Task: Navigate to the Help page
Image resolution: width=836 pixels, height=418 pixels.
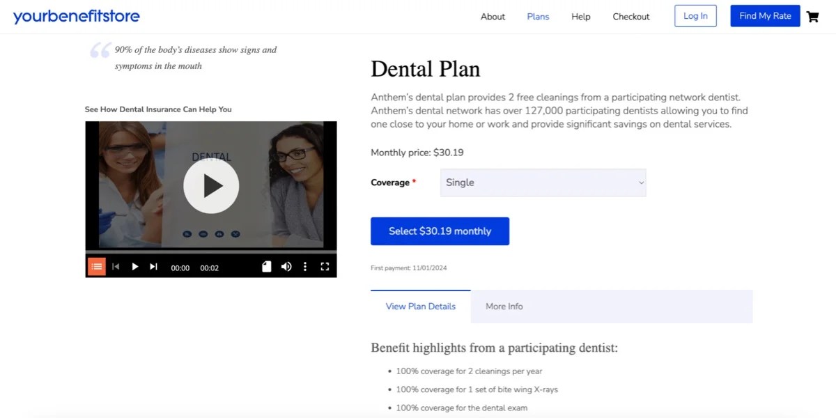Action: (580, 16)
